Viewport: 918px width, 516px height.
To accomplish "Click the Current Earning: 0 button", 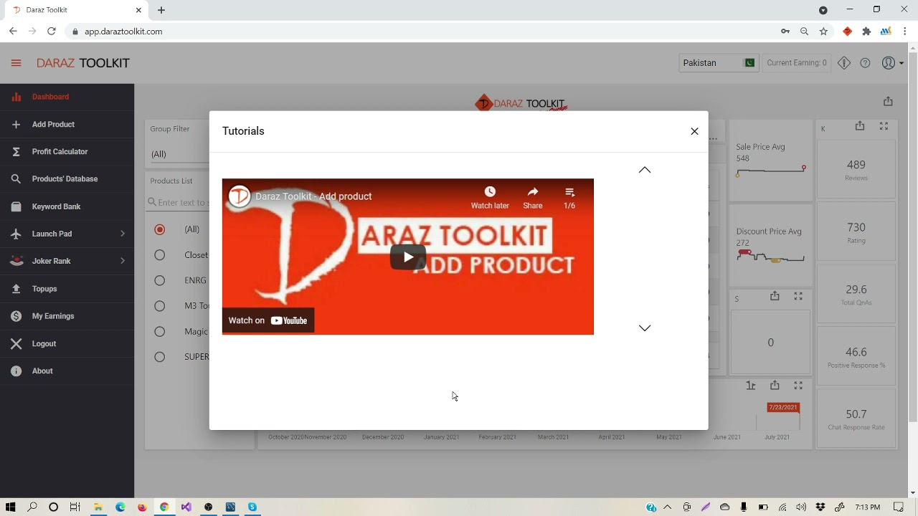I will pyautogui.click(x=797, y=63).
